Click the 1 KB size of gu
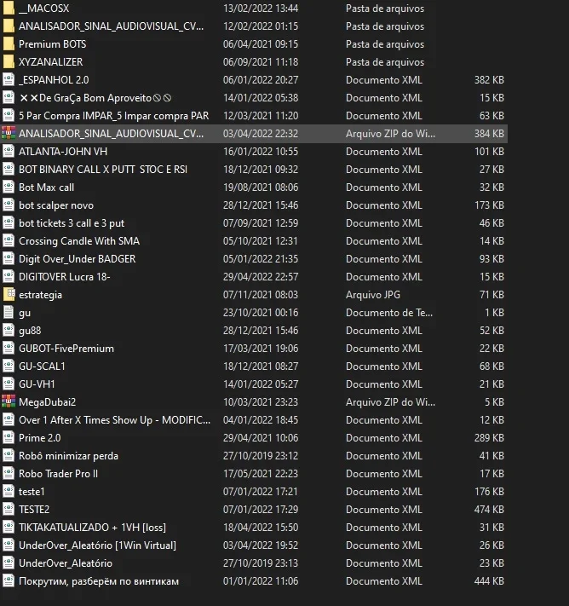The height and width of the screenshot is (606, 569). tap(494, 312)
